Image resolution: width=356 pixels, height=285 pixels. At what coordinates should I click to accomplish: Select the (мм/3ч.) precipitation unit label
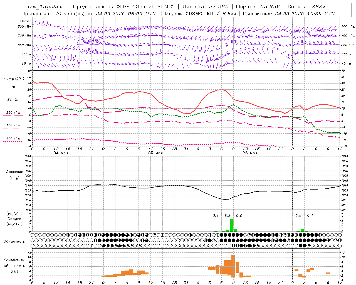14,213
